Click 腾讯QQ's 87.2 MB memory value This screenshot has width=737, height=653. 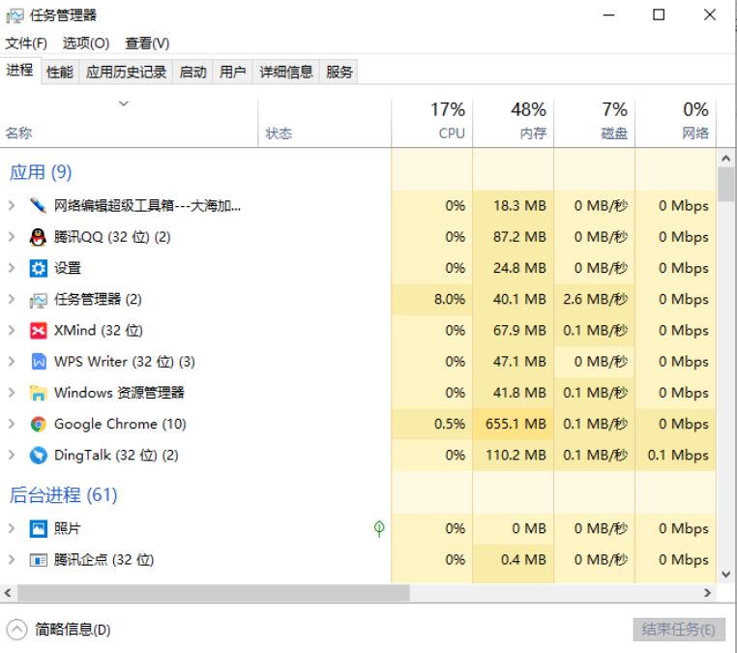[519, 237]
